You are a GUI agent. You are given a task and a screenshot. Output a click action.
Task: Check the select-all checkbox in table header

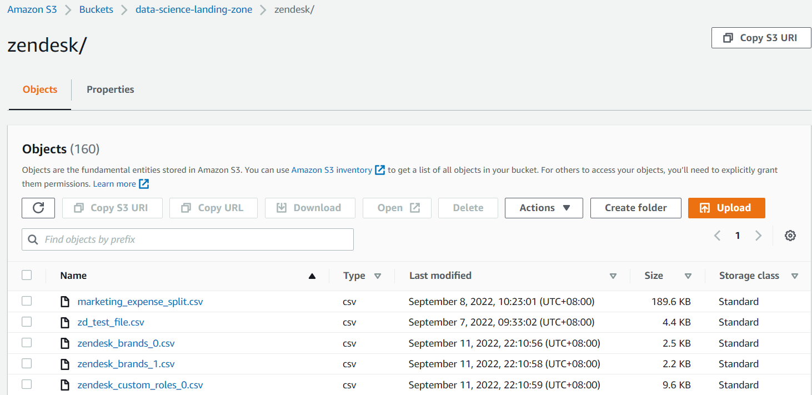[x=27, y=275]
